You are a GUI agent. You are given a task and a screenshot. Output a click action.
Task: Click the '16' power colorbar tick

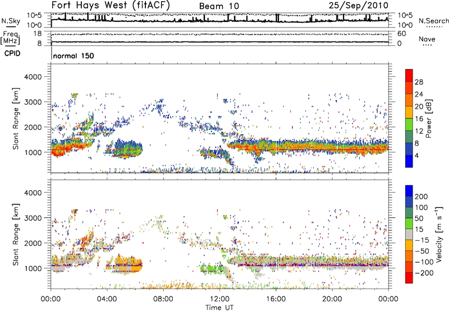tap(419, 119)
